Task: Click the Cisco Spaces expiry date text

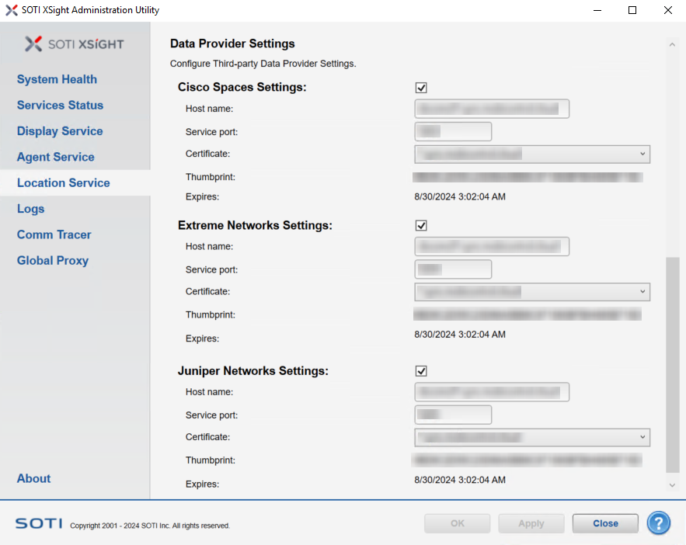Action: [460, 196]
